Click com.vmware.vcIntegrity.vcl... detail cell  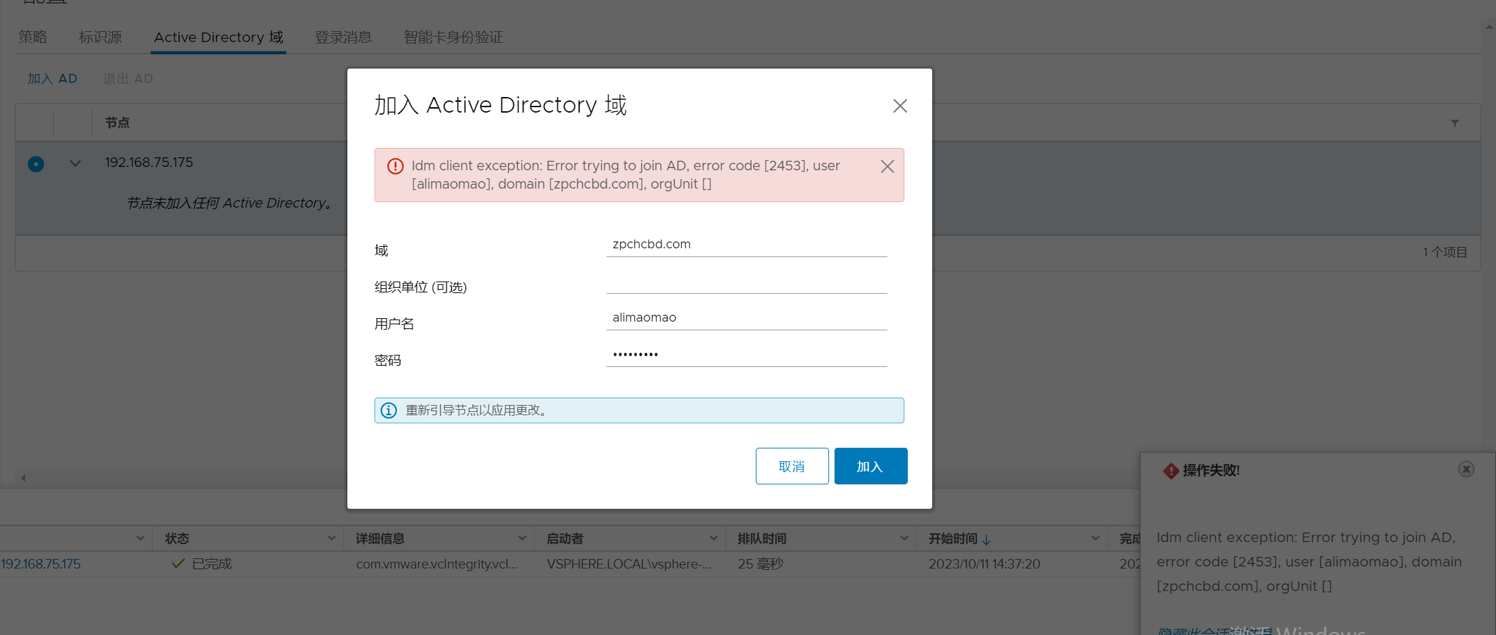[x=436, y=564]
